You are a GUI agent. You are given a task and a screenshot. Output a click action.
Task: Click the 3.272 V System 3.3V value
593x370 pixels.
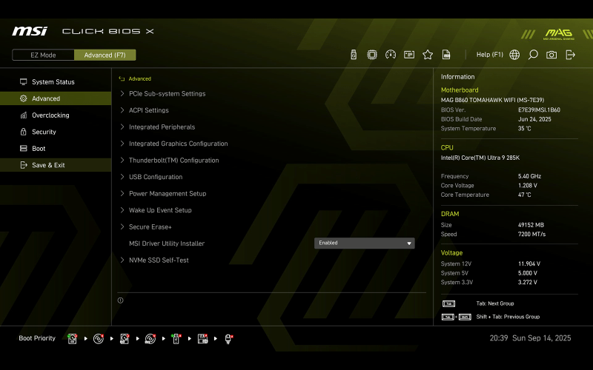pos(527,282)
